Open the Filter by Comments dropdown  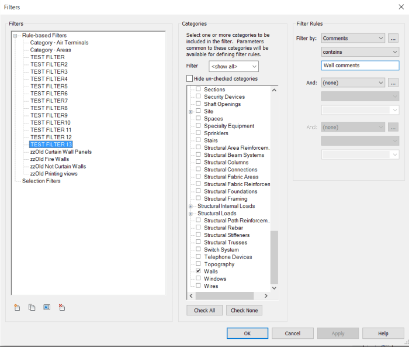[x=353, y=38]
